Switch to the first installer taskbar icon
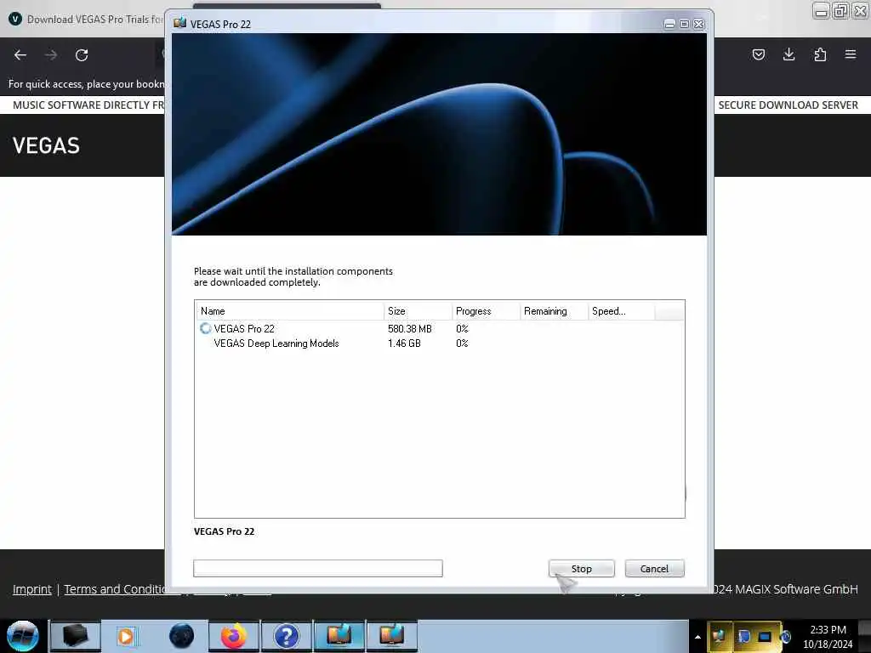Image resolution: width=871 pixels, height=653 pixels. click(339, 636)
